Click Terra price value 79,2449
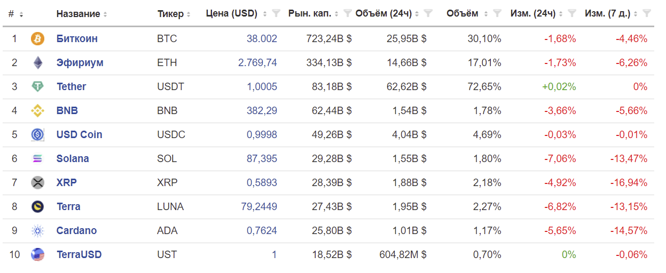This screenshot has height=273, width=666. coord(259,206)
